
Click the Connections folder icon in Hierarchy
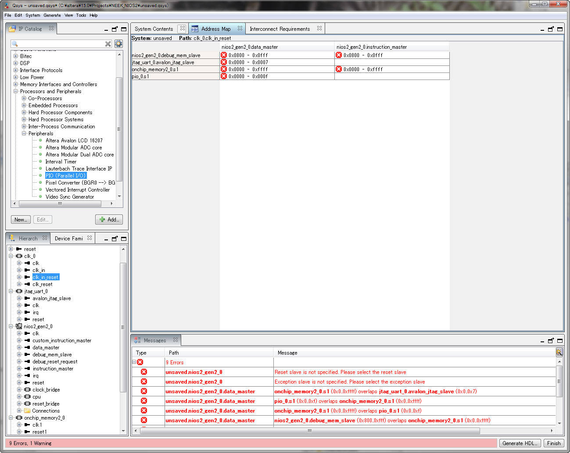(x=27, y=411)
